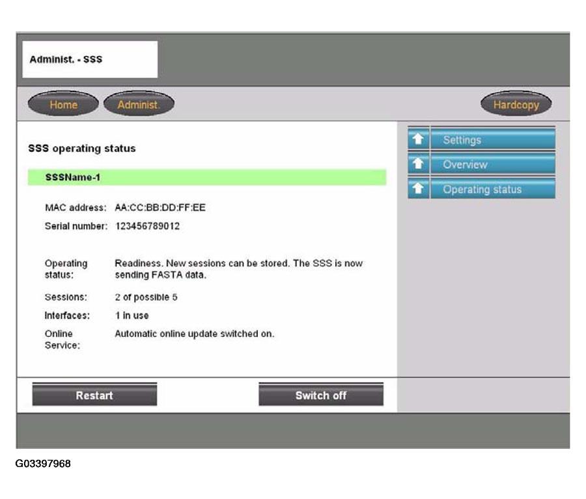The image size is (586, 499).
Task: Restart the SSS using the Restart button
Action: (x=94, y=395)
